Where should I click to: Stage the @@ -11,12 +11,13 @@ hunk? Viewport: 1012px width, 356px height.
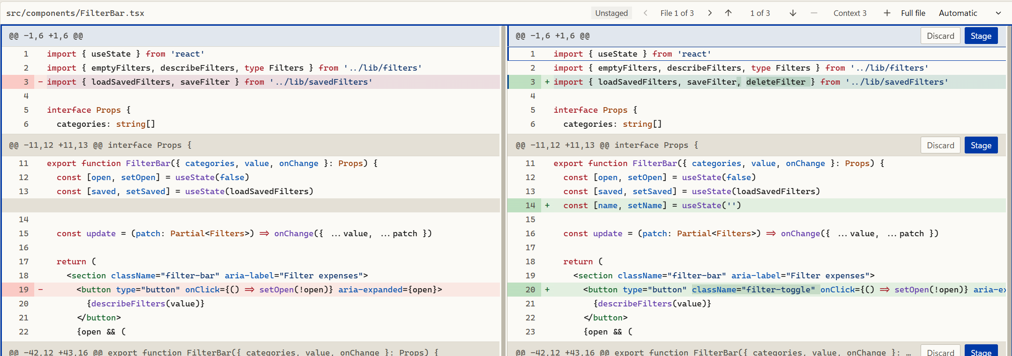(981, 145)
